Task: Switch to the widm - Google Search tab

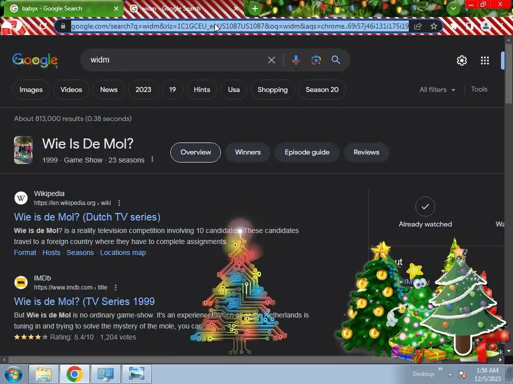Action: click(184, 8)
